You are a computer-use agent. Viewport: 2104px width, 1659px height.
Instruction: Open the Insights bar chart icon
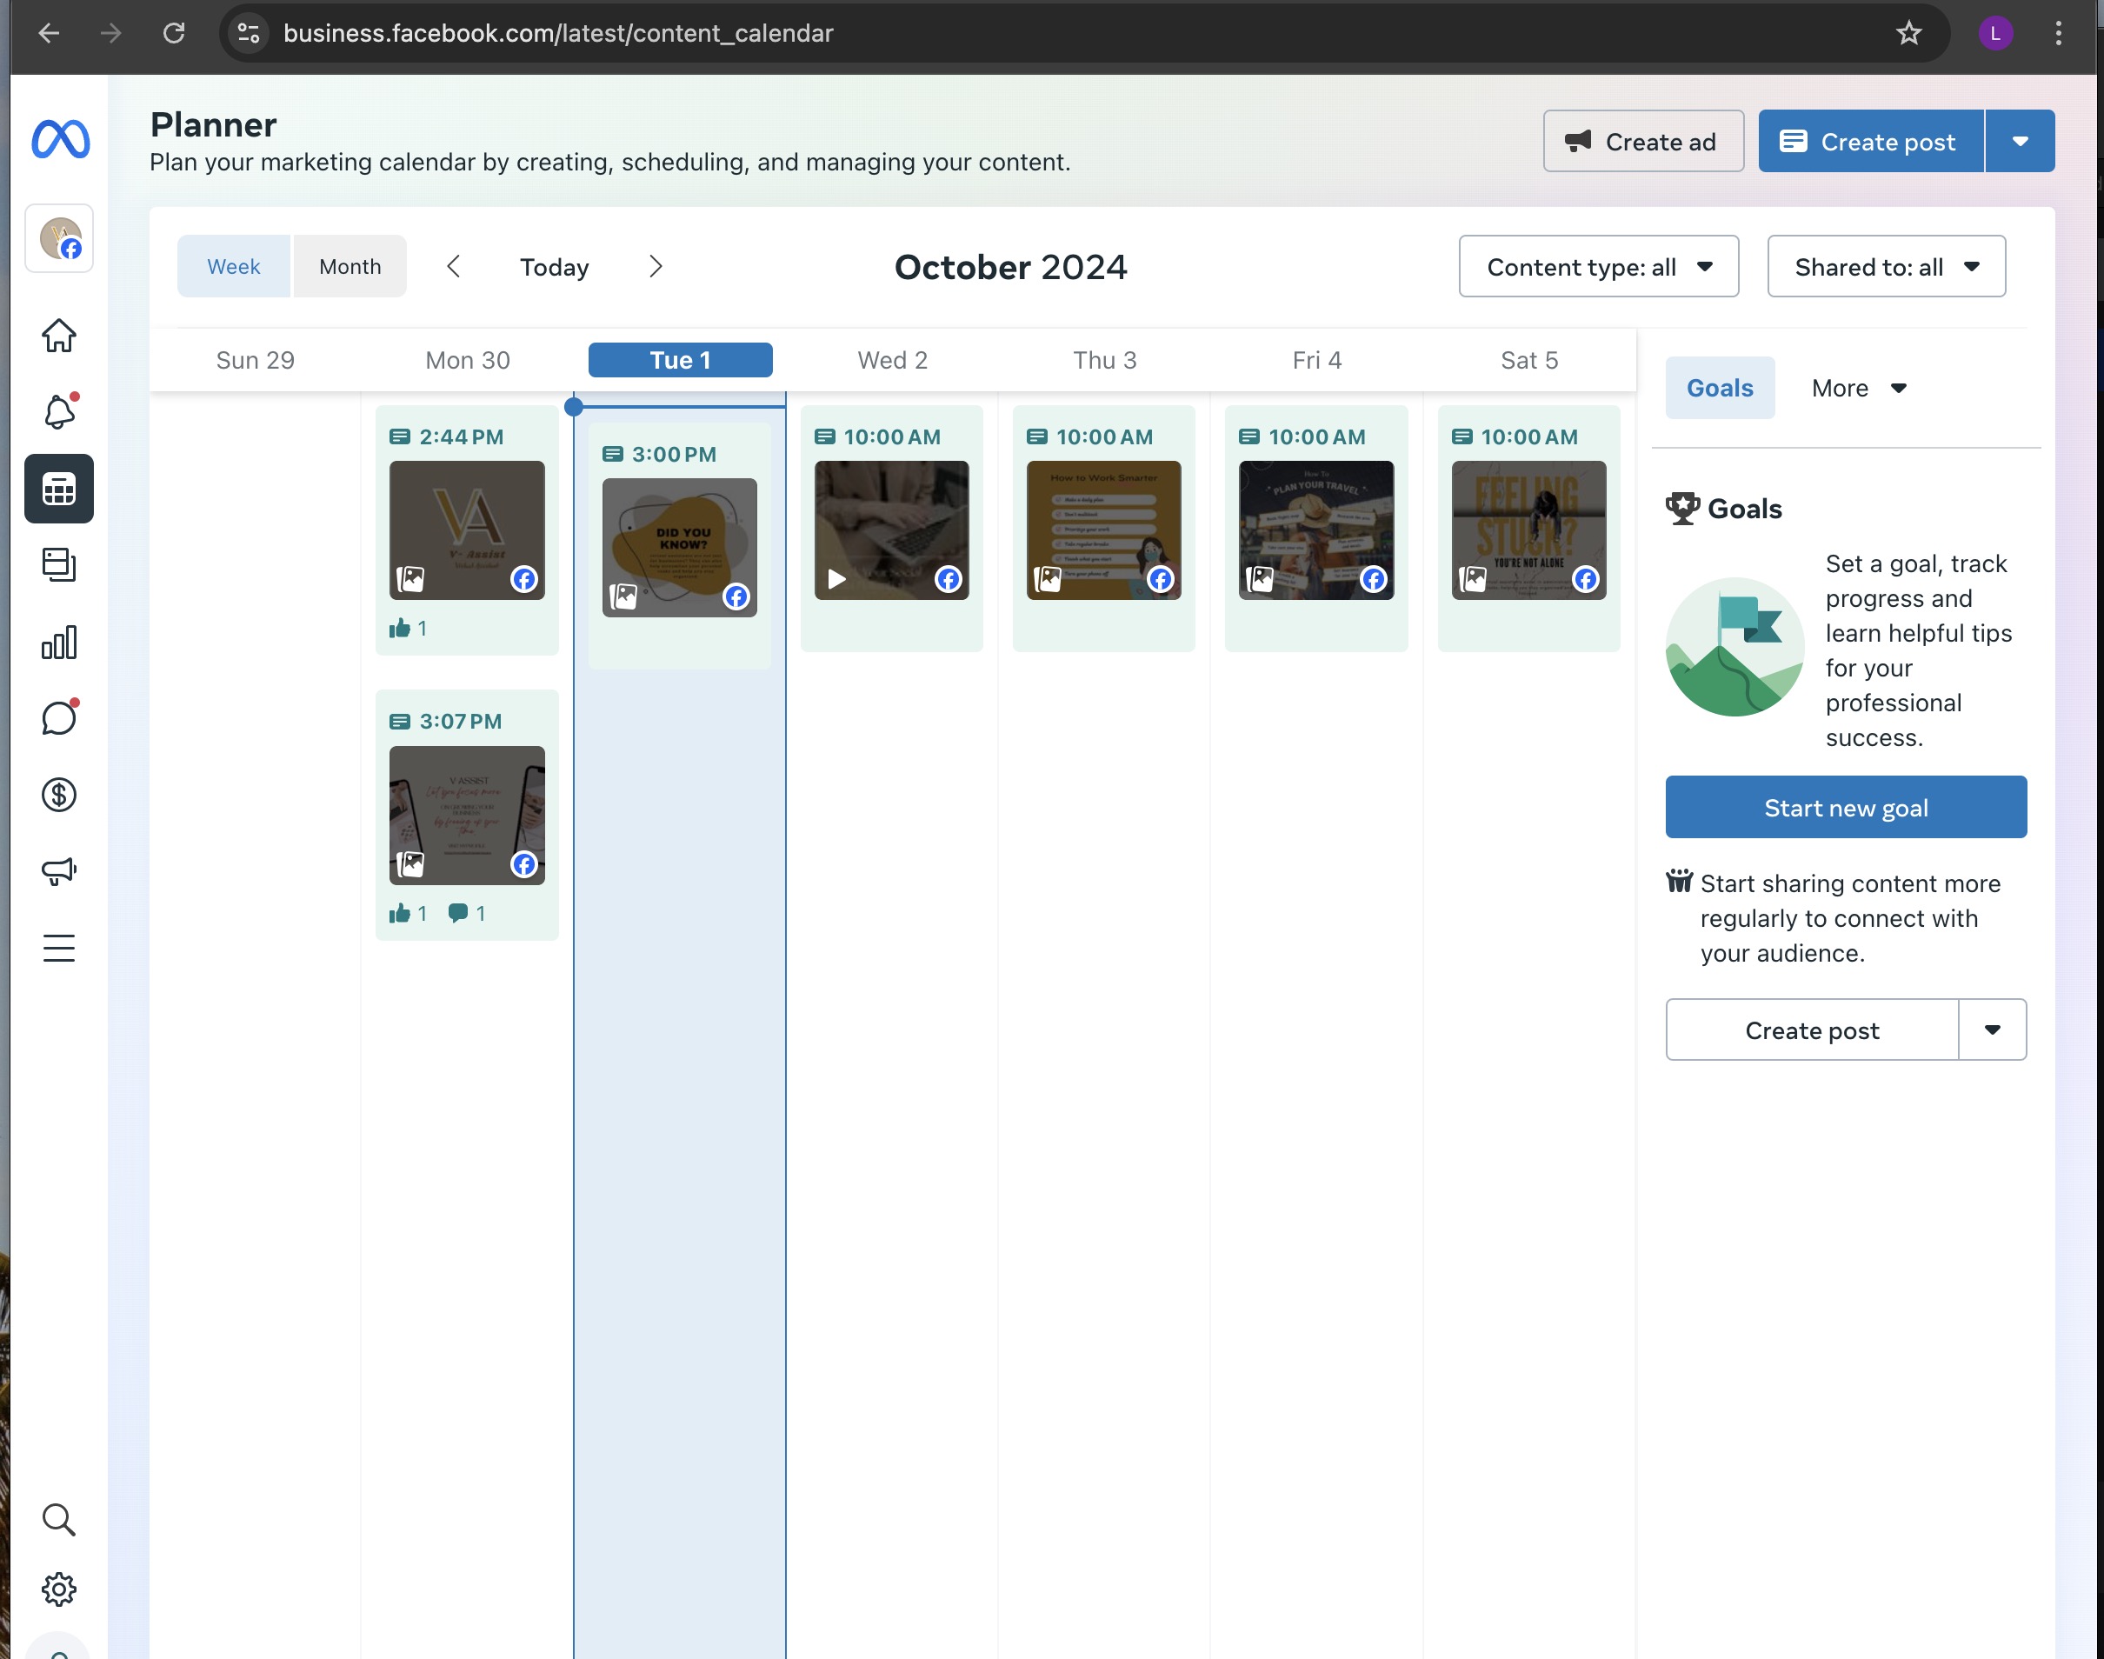(58, 642)
